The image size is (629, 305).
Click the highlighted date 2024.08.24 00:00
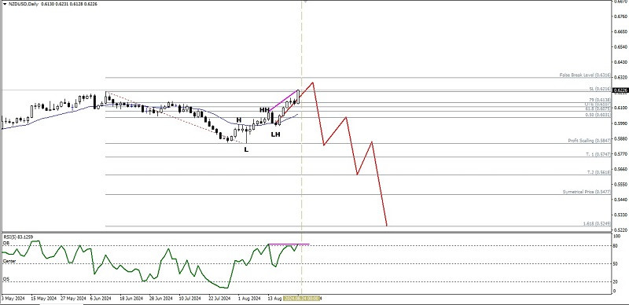[x=302, y=298]
